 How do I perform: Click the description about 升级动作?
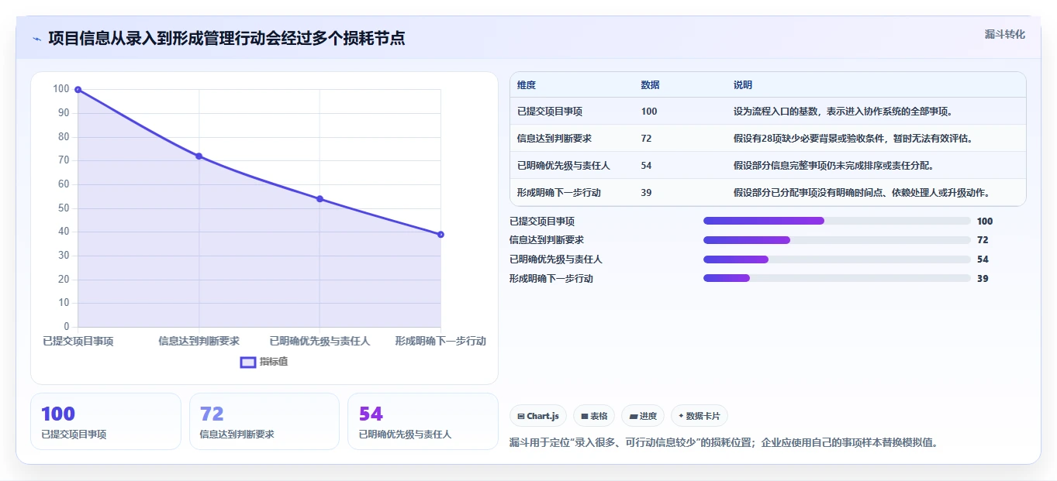[861, 193]
